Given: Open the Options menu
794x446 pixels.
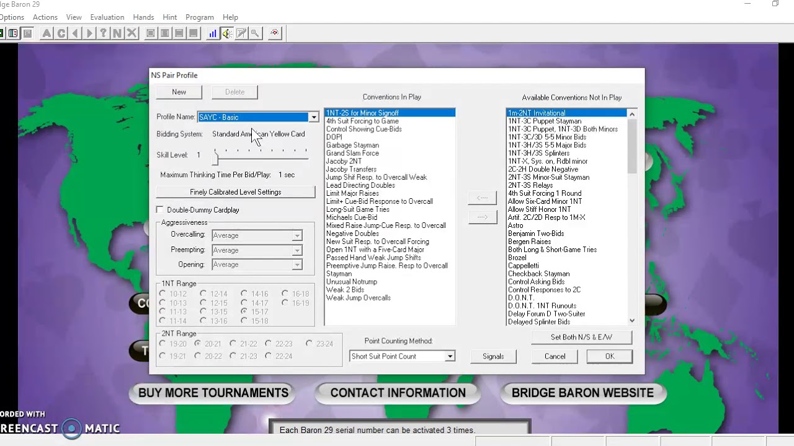Looking at the screenshot, I should (x=11, y=17).
